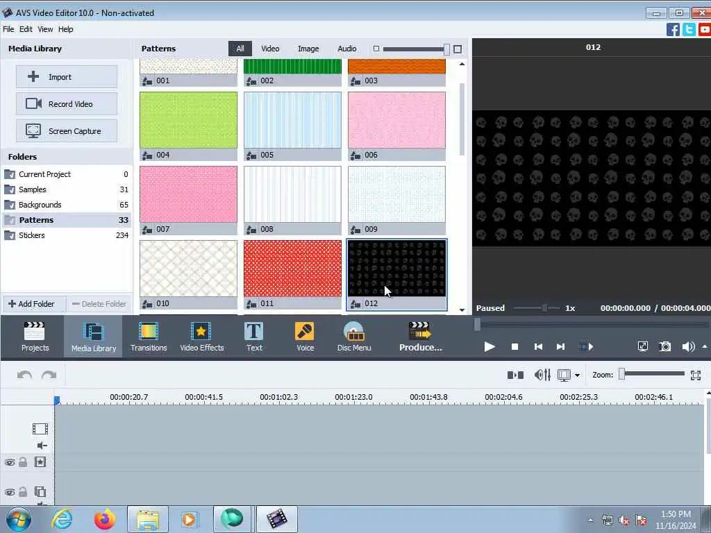Select the green pattern 004 thumbnail
The image size is (711, 533).
click(188, 120)
